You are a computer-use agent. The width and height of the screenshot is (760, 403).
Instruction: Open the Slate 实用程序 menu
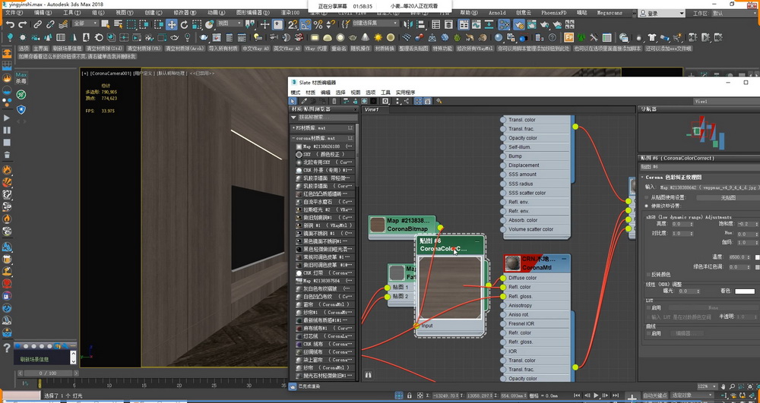[x=405, y=93]
